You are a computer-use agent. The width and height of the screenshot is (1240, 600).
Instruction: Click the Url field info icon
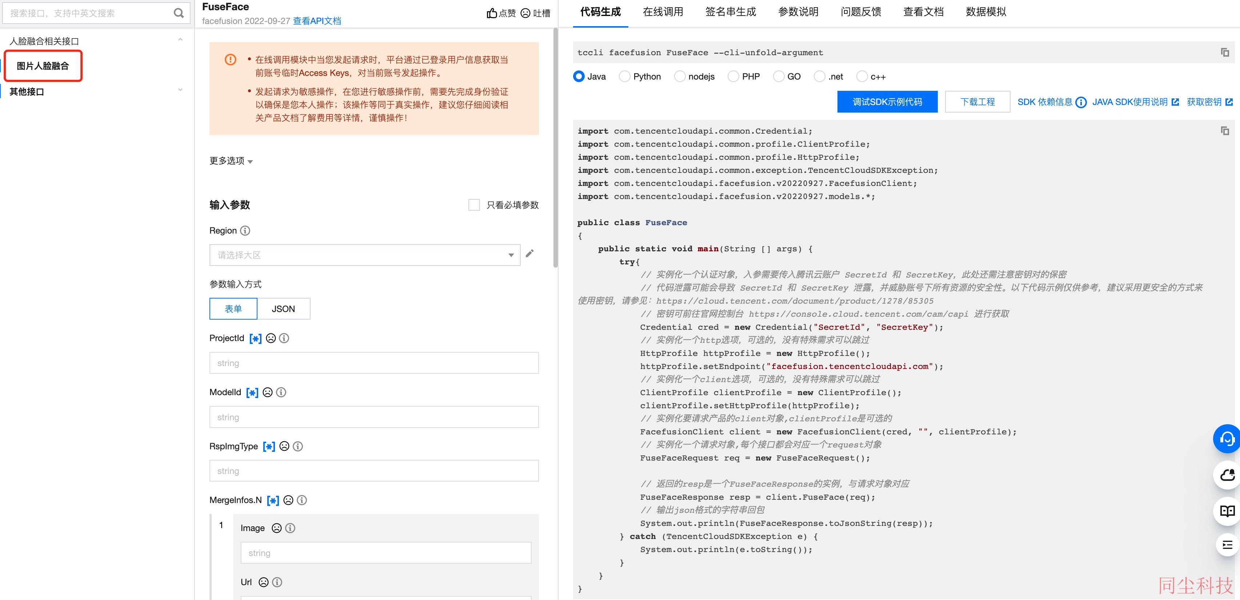coord(277,582)
